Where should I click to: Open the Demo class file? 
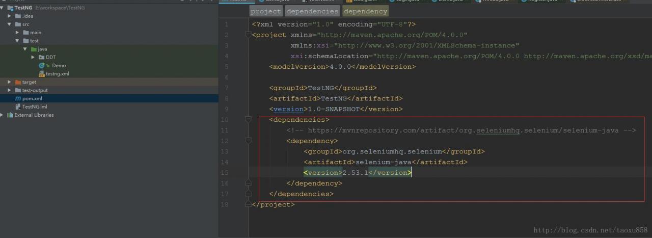tap(59, 65)
